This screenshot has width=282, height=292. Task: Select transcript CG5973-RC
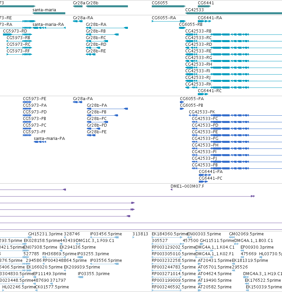[19, 48]
